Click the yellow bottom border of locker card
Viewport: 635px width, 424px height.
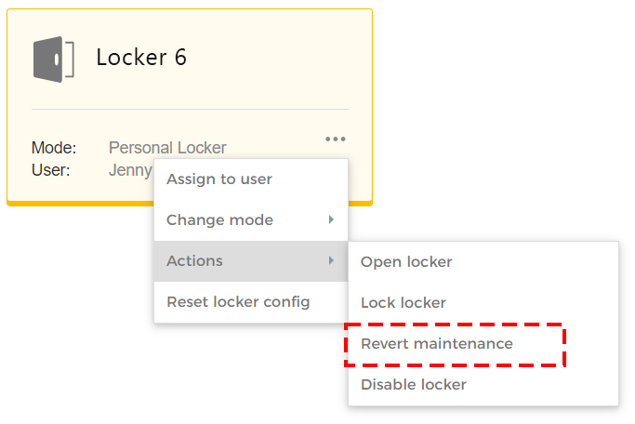pyautogui.click(x=80, y=204)
